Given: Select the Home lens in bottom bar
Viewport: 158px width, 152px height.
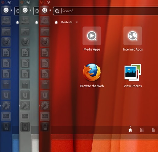Looking at the screenshot, I should [130, 130].
